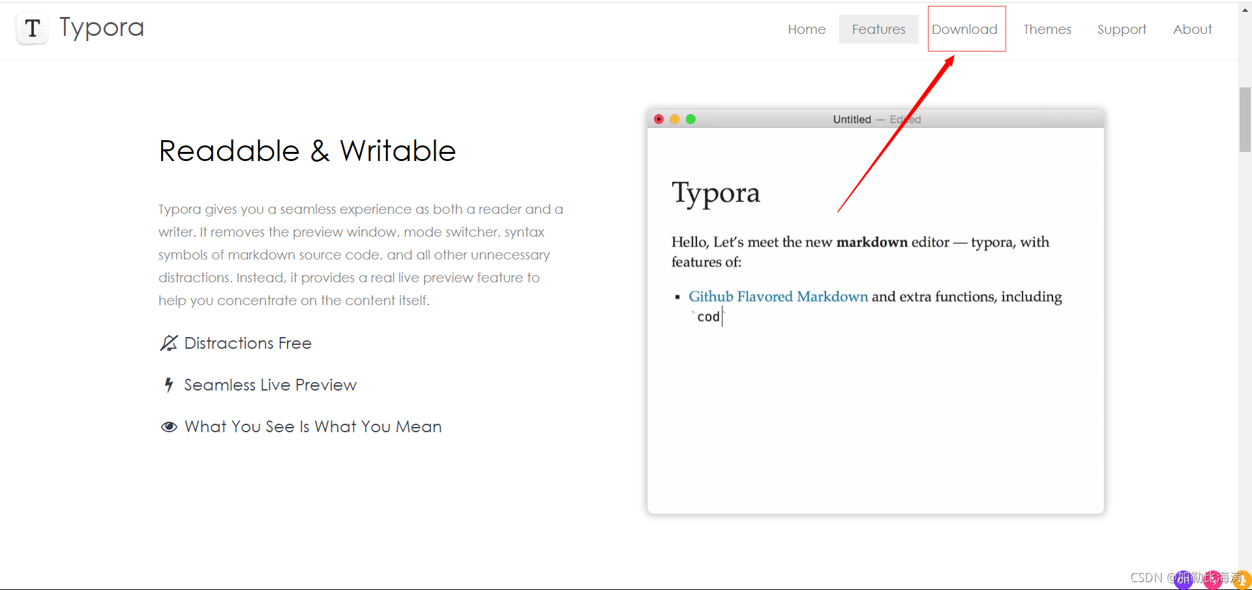Click the Typora brand name text

pyautogui.click(x=102, y=28)
